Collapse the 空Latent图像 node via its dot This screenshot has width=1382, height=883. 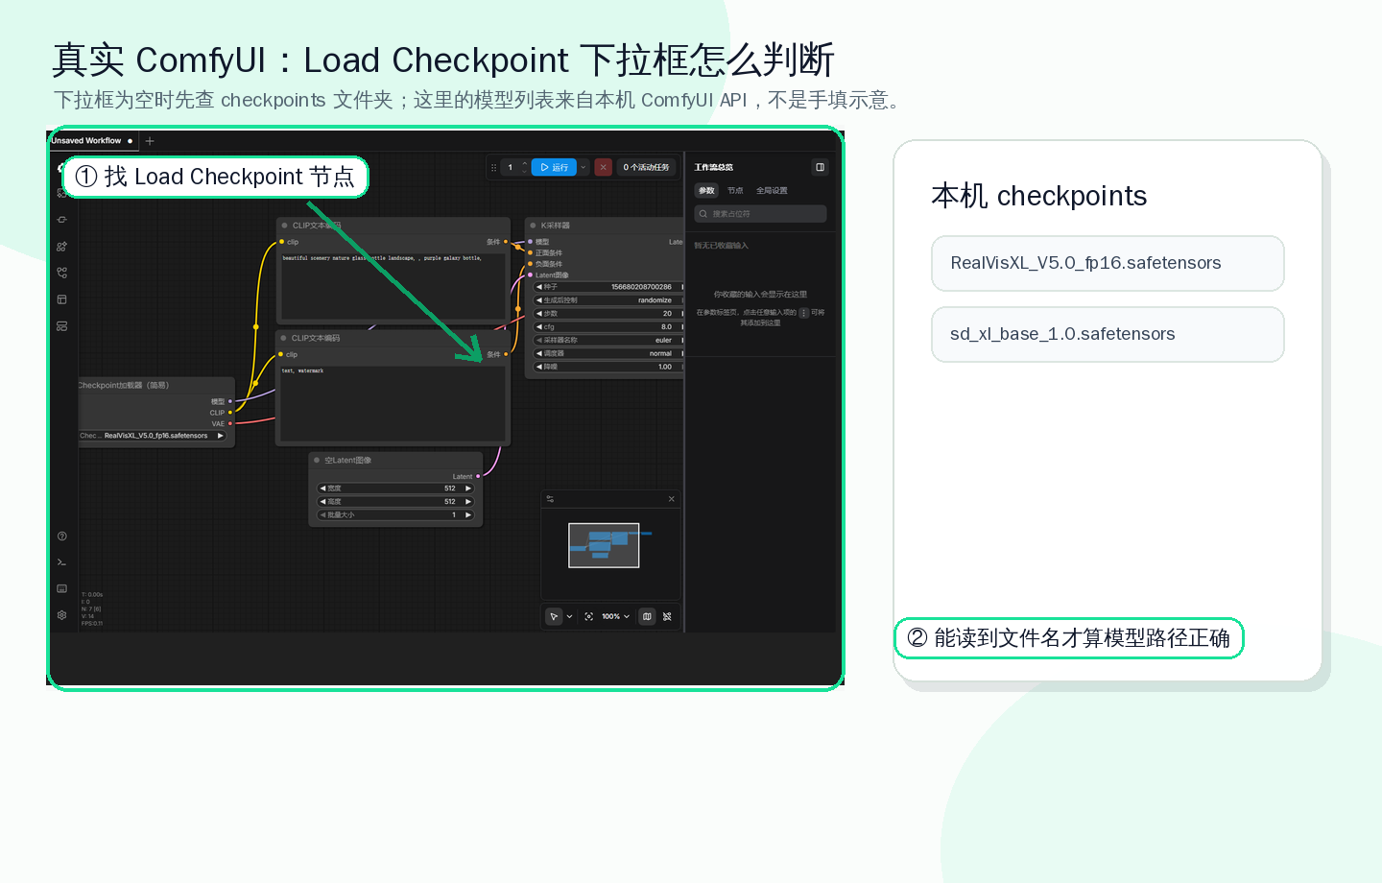[x=317, y=461]
